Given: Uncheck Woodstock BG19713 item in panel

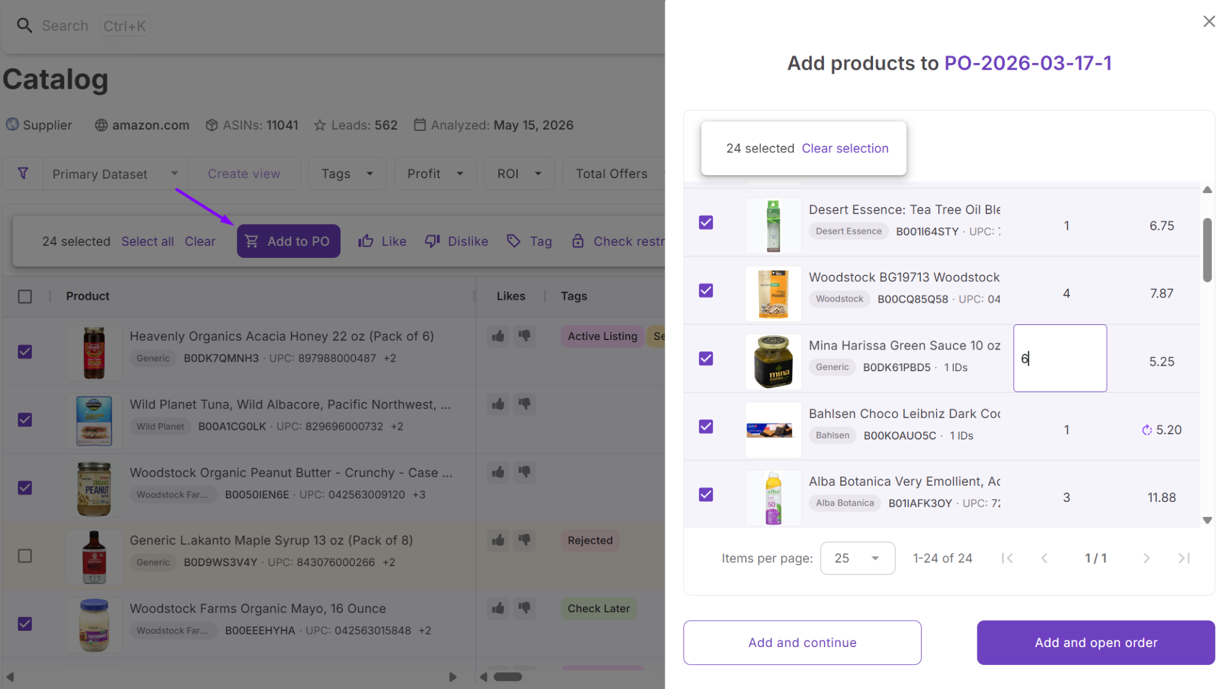Looking at the screenshot, I should point(706,290).
